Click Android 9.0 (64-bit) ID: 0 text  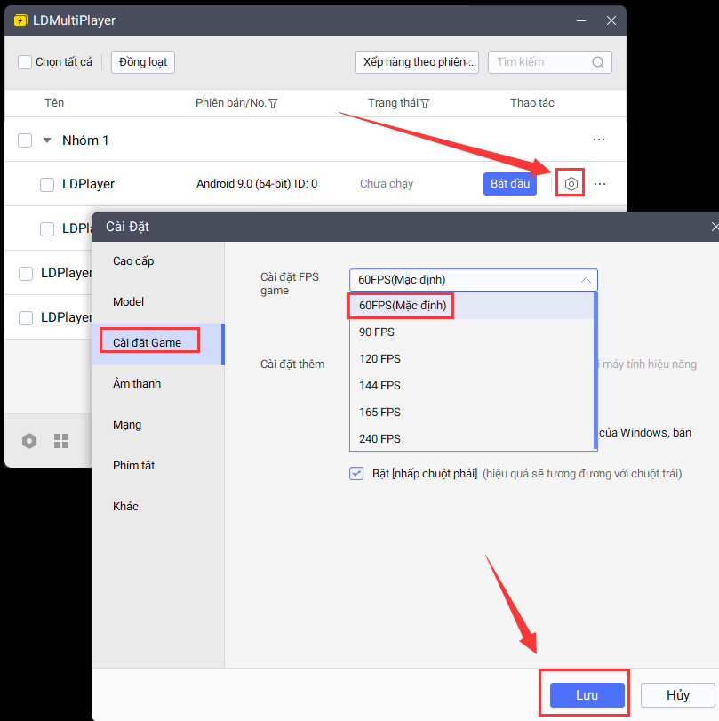coord(257,184)
